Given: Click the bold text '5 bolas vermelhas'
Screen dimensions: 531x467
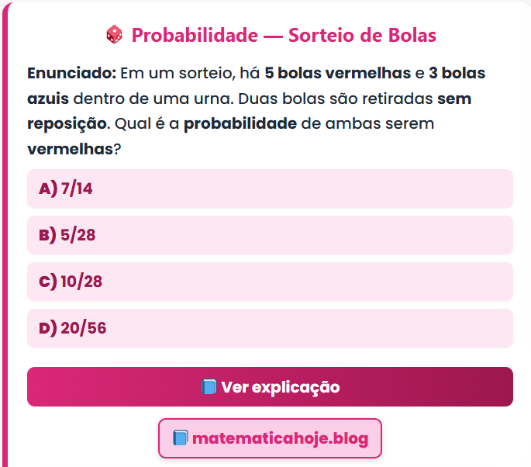Looking at the screenshot, I should 337,74.
